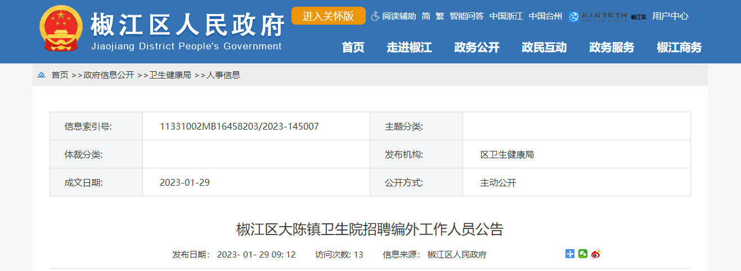Click the 主动公开 value cell
The image size is (741, 271).
click(x=577, y=182)
